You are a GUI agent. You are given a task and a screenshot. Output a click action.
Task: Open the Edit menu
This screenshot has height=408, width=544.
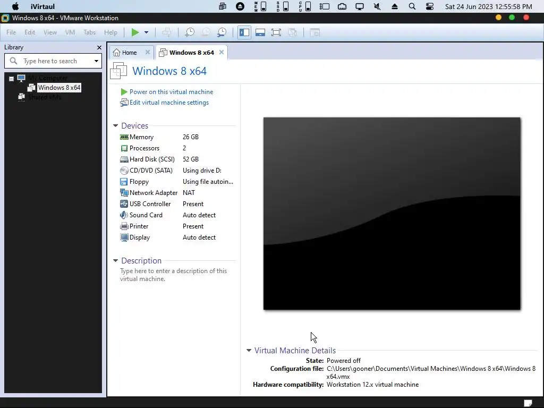pos(30,32)
